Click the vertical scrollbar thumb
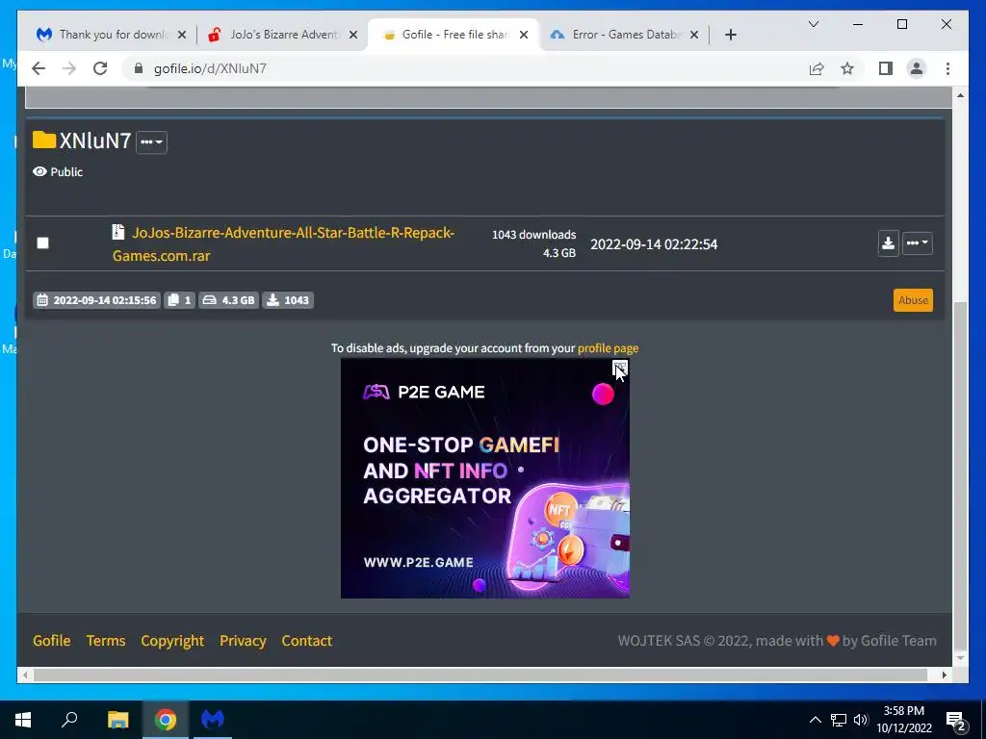 960,474
